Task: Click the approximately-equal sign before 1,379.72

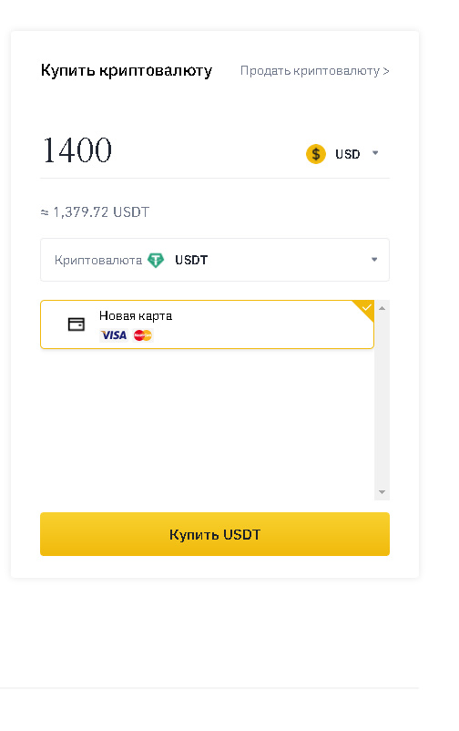Action: (x=45, y=212)
